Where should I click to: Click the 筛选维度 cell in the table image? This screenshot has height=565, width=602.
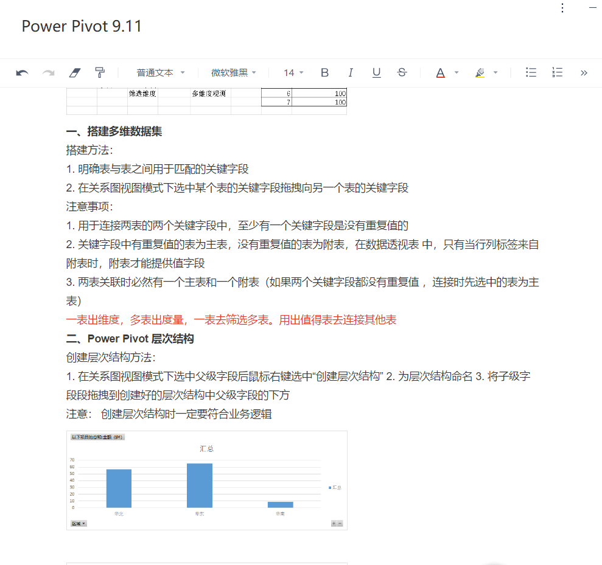[x=142, y=94]
